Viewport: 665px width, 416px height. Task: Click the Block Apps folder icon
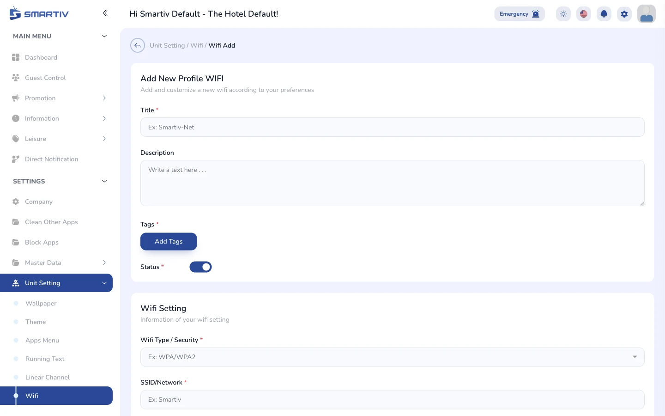pyautogui.click(x=16, y=242)
